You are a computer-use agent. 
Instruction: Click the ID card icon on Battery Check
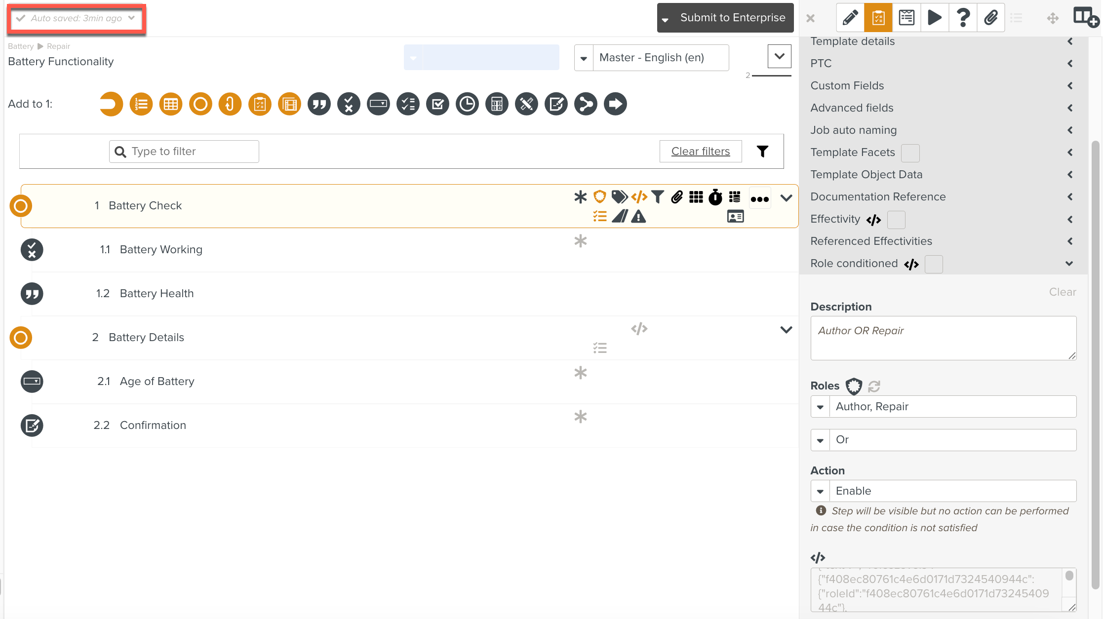point(735,217)
